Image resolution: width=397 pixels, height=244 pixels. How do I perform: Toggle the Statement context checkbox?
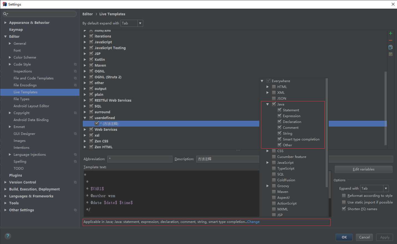[280, 110]
